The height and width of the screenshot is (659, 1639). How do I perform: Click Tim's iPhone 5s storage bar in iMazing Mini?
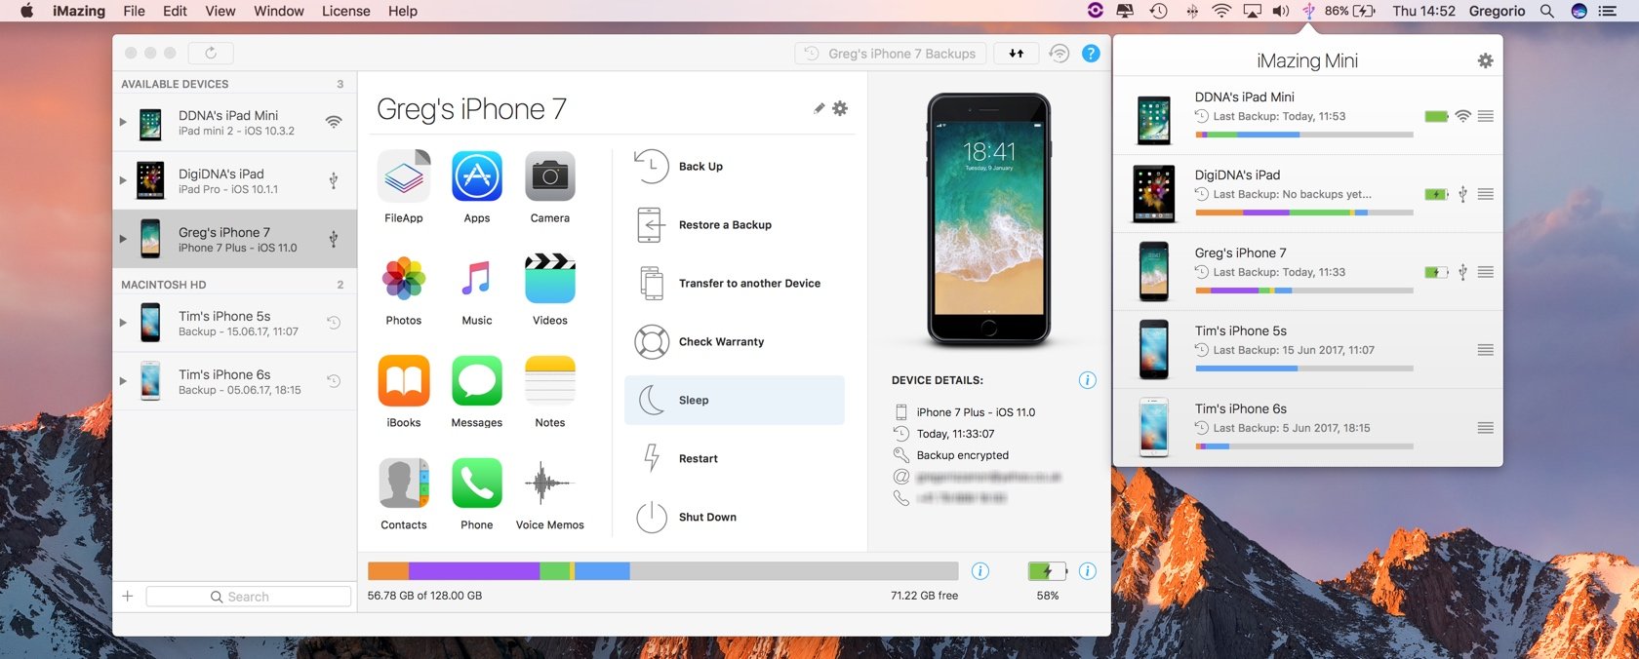tap(1304, 368)
